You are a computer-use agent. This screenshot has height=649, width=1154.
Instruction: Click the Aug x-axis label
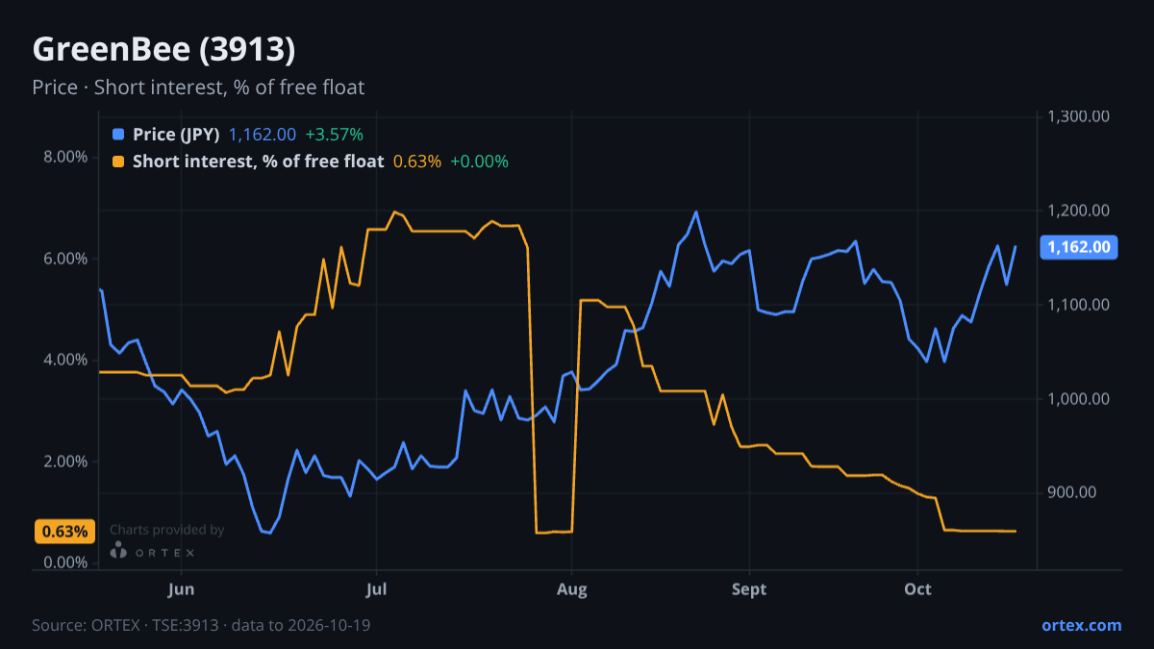coord(572,589)
